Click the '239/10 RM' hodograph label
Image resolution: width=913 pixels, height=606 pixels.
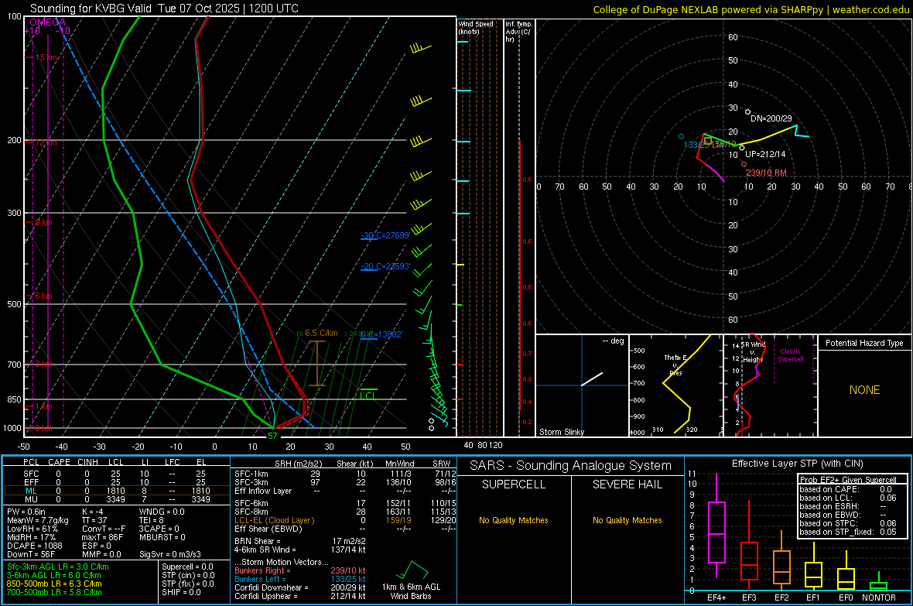(766, 173)
